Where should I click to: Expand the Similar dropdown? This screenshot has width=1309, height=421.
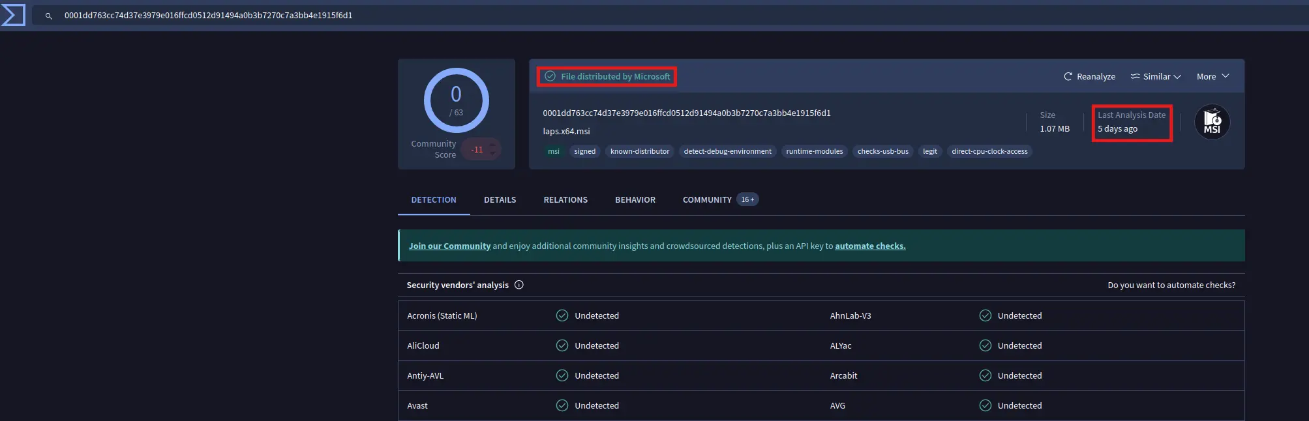(x=1156, y=77)
